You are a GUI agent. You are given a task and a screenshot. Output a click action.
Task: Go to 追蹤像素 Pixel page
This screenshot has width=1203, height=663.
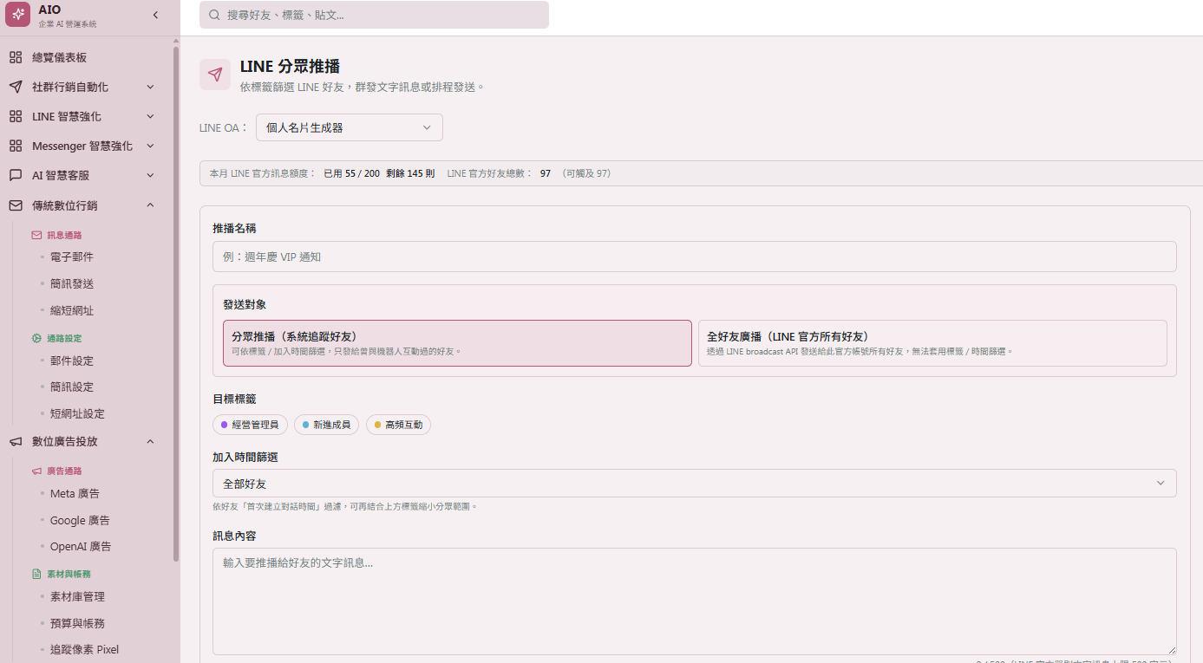tap(84, 649)
